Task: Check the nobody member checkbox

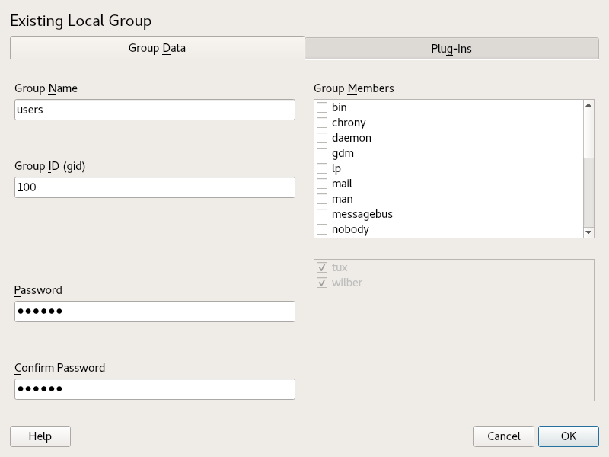Action: (322, 229)
